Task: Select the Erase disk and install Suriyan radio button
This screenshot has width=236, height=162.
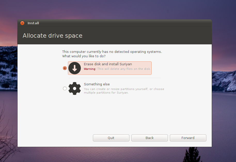Action: pyautogui.click(x=65, y=68)
